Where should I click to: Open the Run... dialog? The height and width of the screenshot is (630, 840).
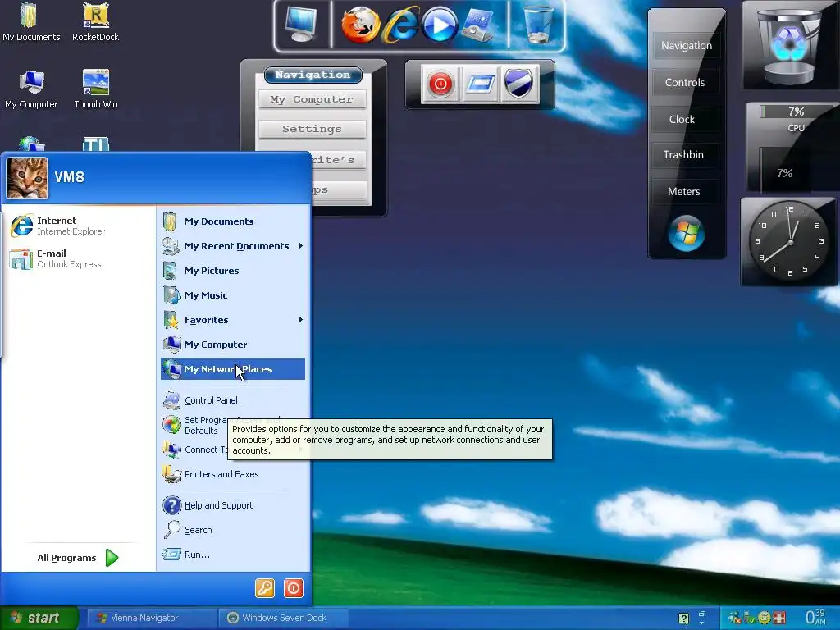pos(233,555)
